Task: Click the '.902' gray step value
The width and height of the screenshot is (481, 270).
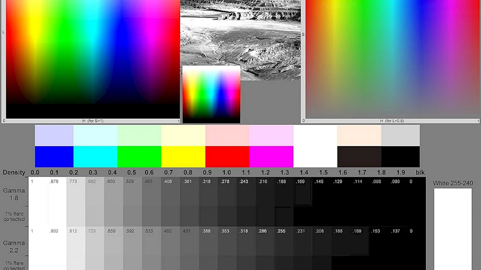Action: [x=54, y=231]
